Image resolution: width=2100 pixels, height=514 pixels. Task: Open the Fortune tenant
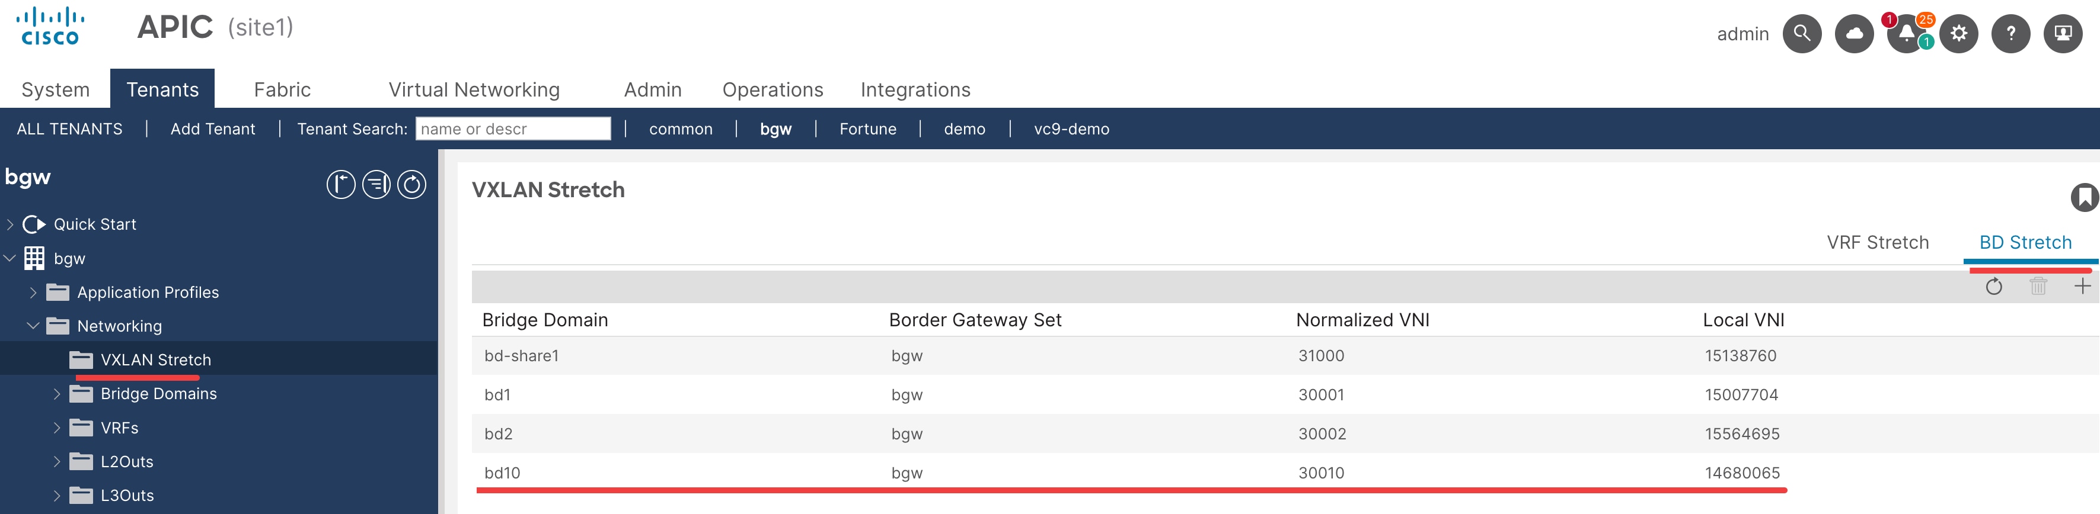867,128
